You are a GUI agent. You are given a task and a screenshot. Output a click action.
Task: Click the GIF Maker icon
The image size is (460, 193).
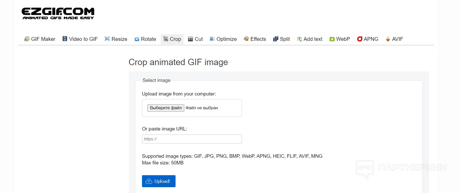coord(27,39)
